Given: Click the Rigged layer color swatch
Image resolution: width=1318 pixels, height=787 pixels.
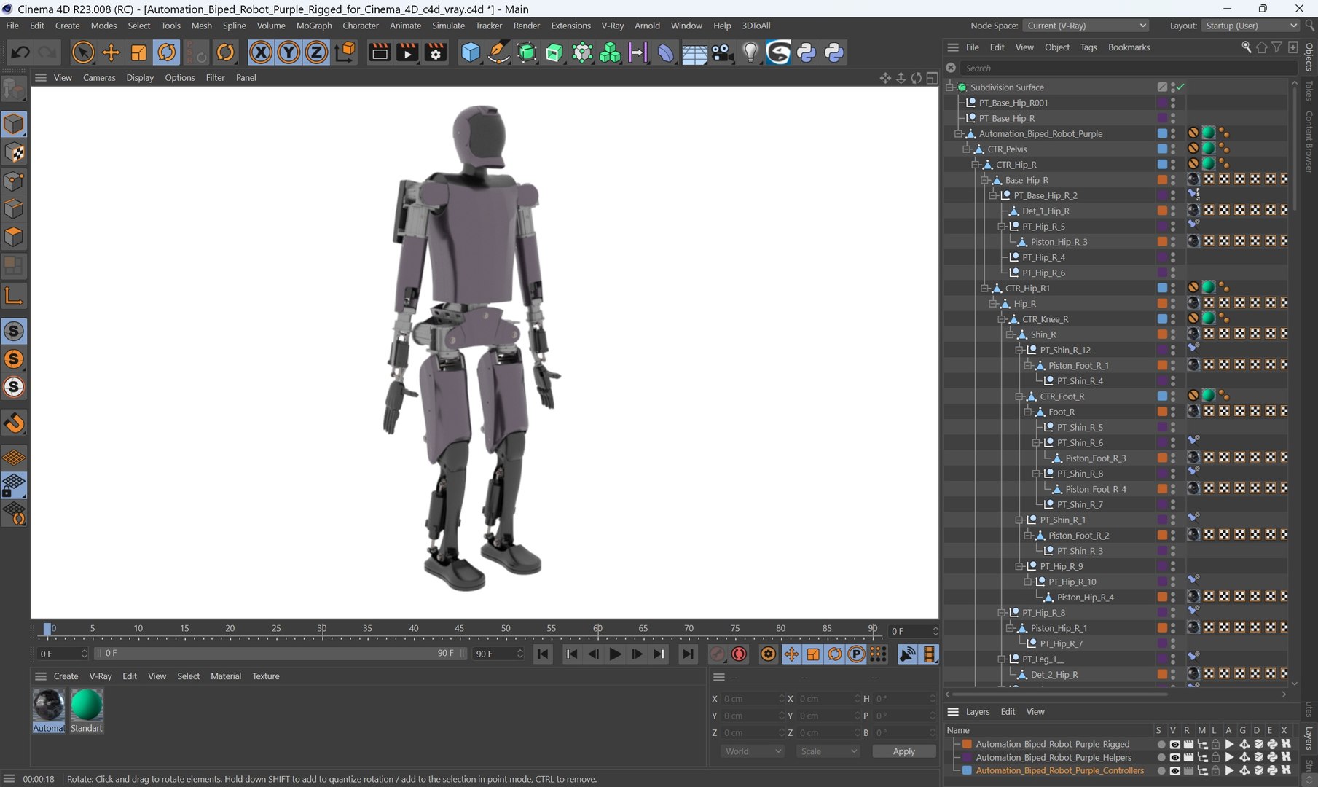Looking at the screenshot, I should click(967, 745).
